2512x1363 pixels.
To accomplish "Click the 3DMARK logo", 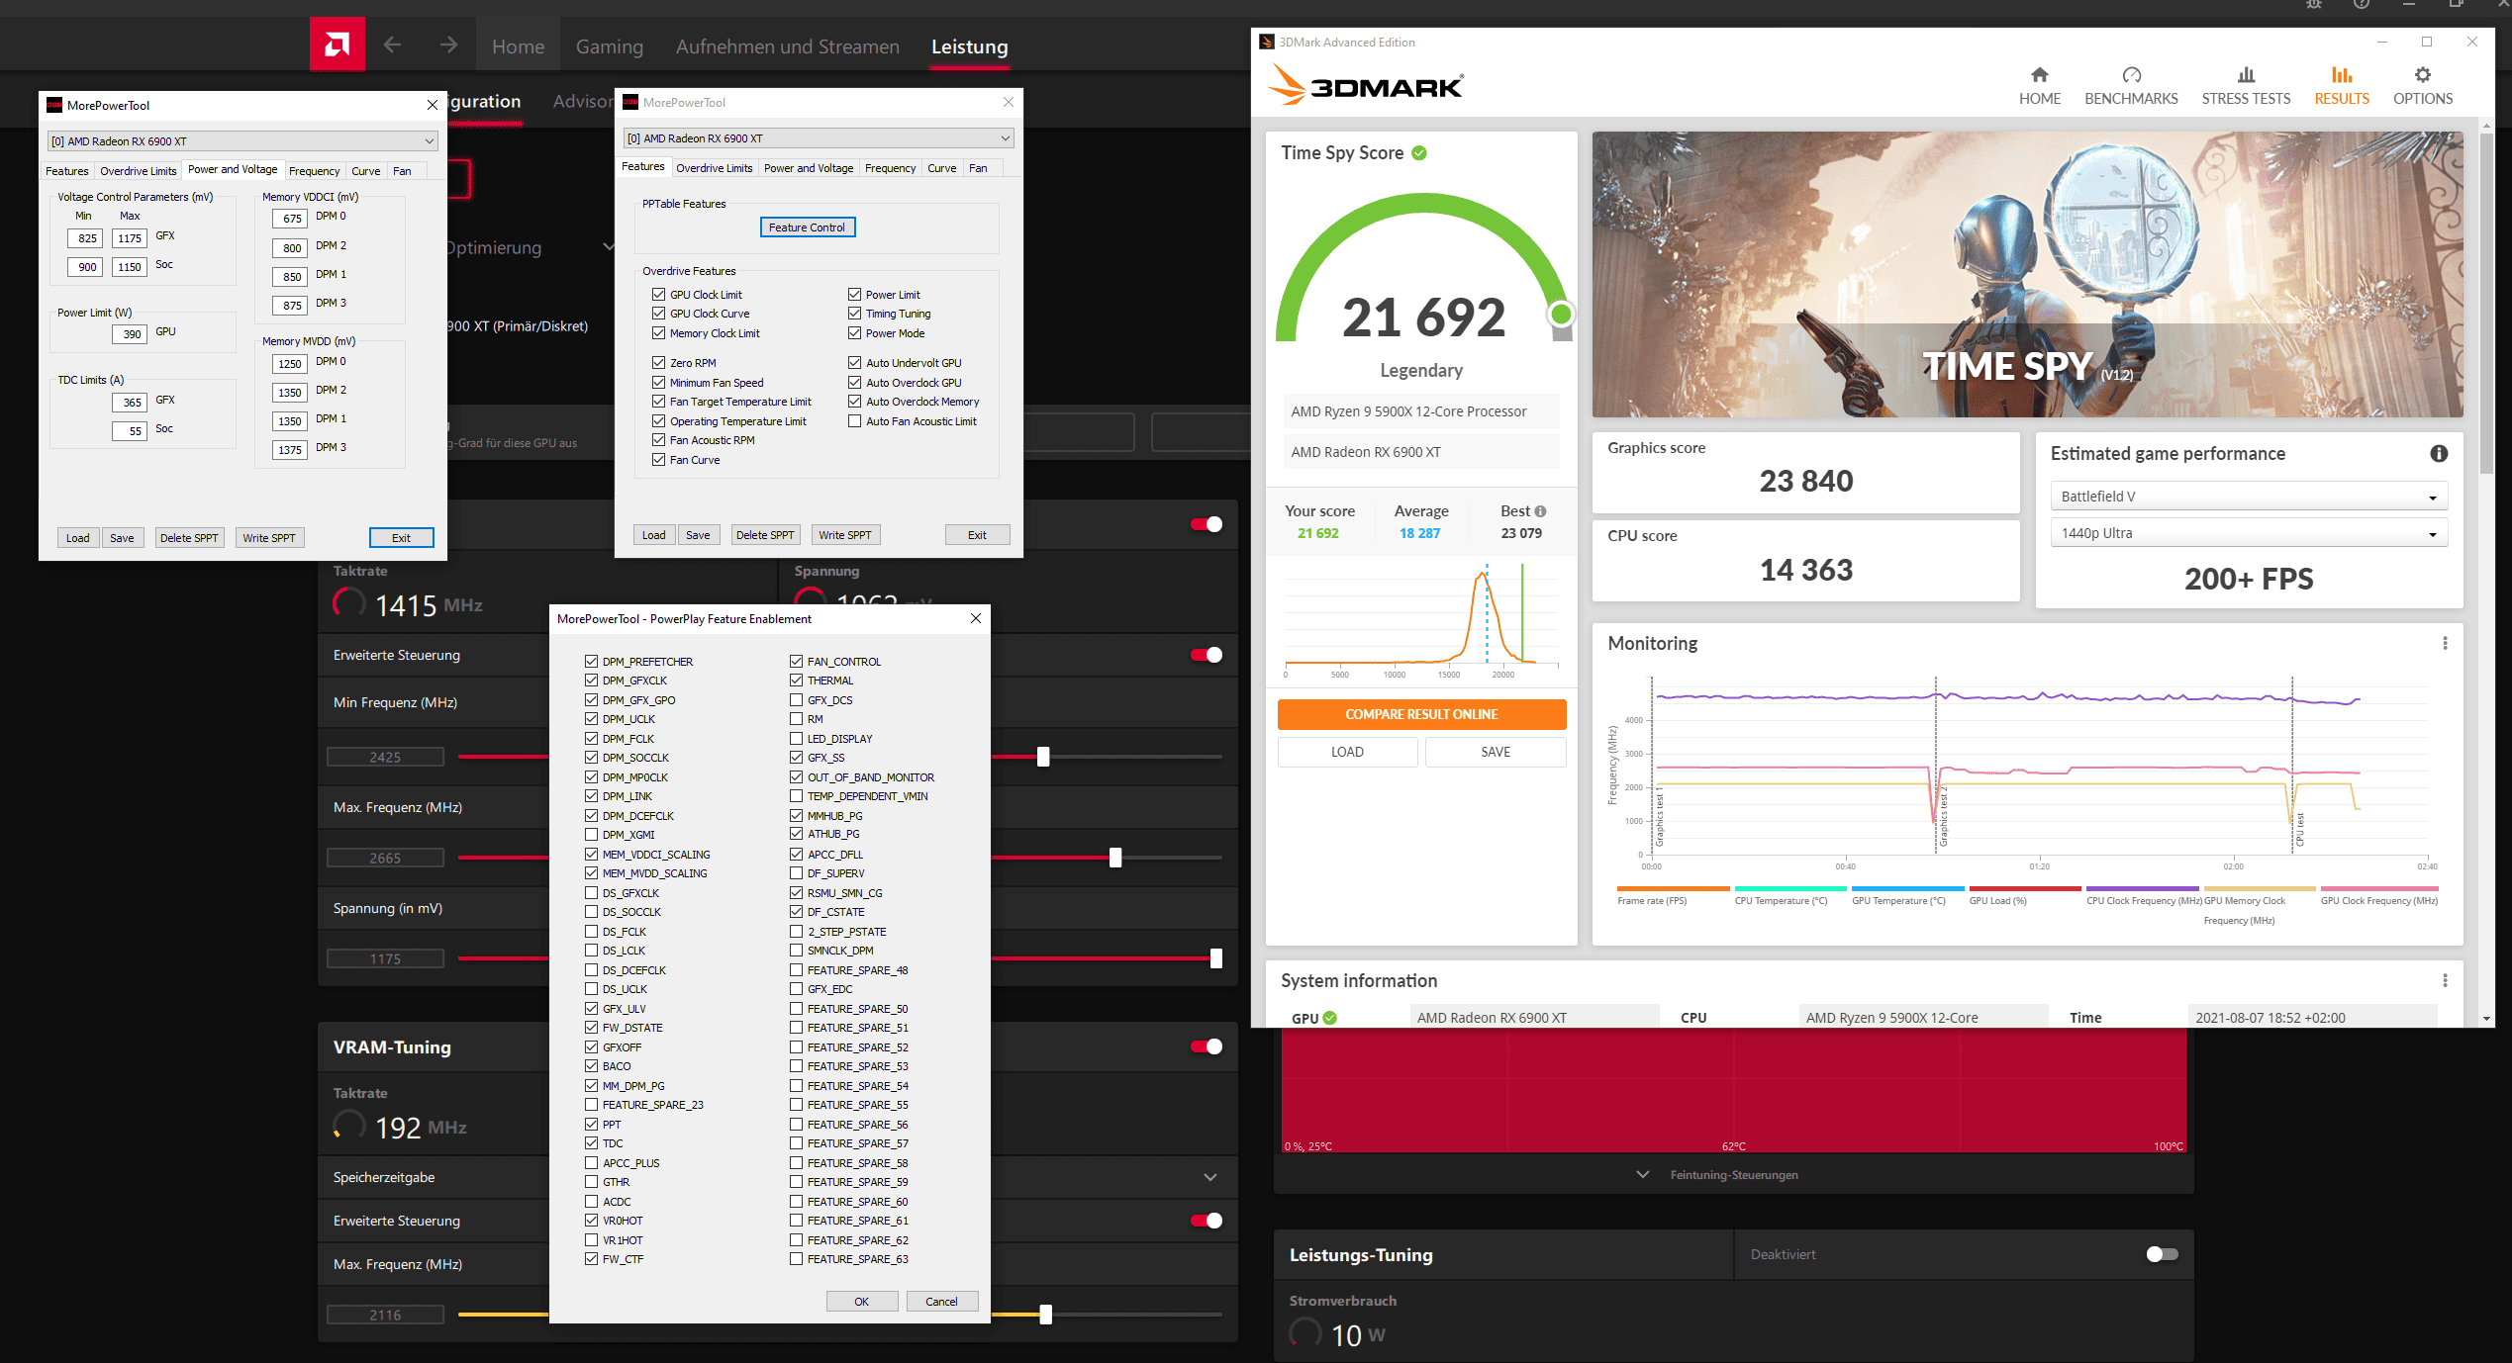I will 1366,85.
